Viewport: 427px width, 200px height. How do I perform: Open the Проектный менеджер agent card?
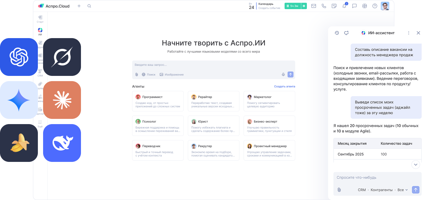click(x=269, y=150)
